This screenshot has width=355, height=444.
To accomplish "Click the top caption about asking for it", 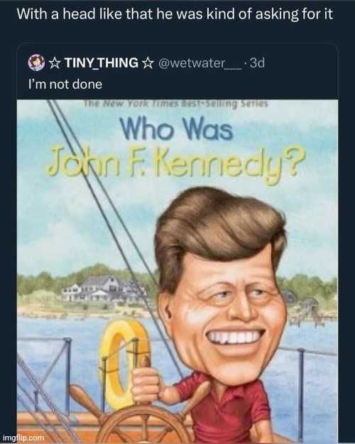I will tap(175, 14).
